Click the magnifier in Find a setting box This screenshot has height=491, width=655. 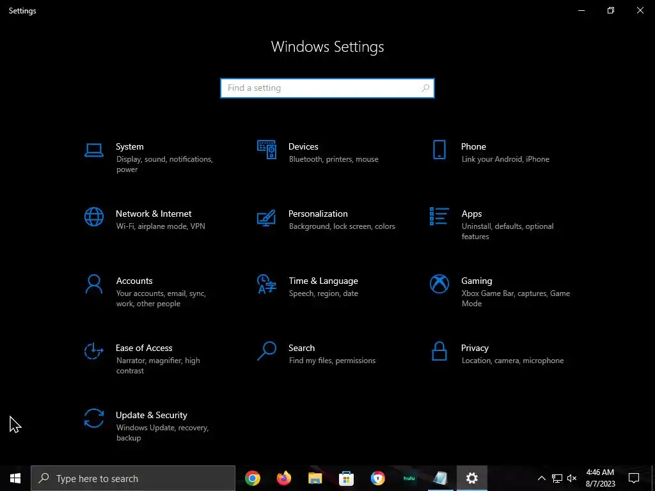(x=425, y=88)
